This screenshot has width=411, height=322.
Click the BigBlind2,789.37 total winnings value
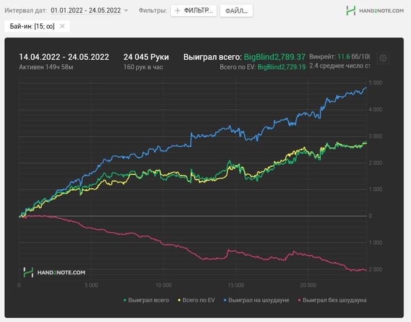pyautogui.click(x=275, y=57)
